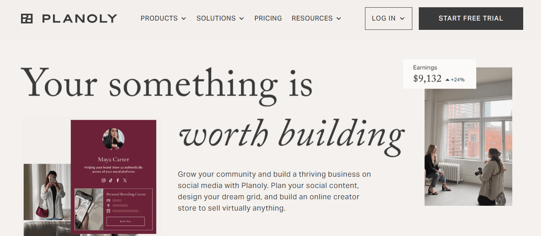The image size is (541, 236).
Task: Click the PLANOLY wordmark home link
Action: (x=79, y=19)
